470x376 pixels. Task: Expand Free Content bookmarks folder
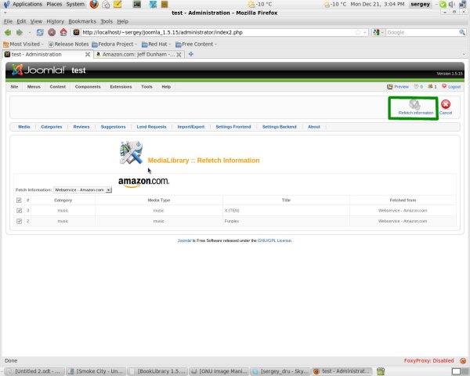click(196, 44)
